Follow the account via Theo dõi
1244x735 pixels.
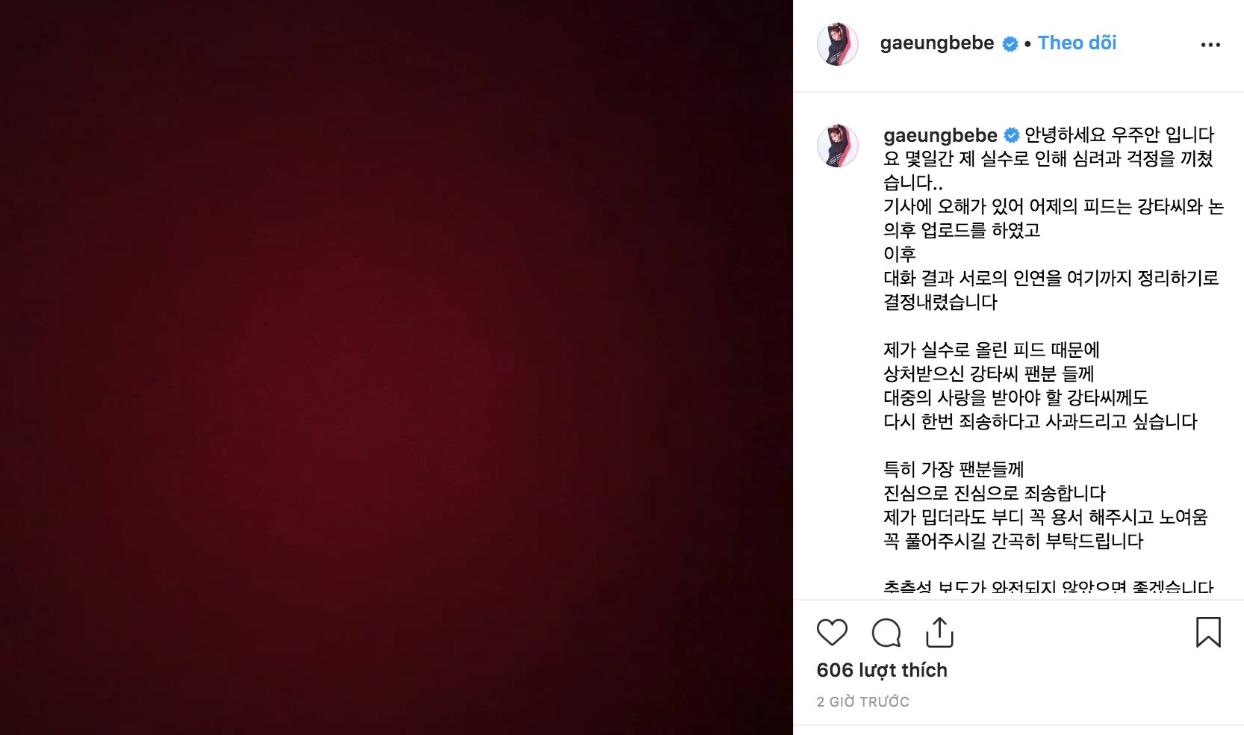[1077, 43]
